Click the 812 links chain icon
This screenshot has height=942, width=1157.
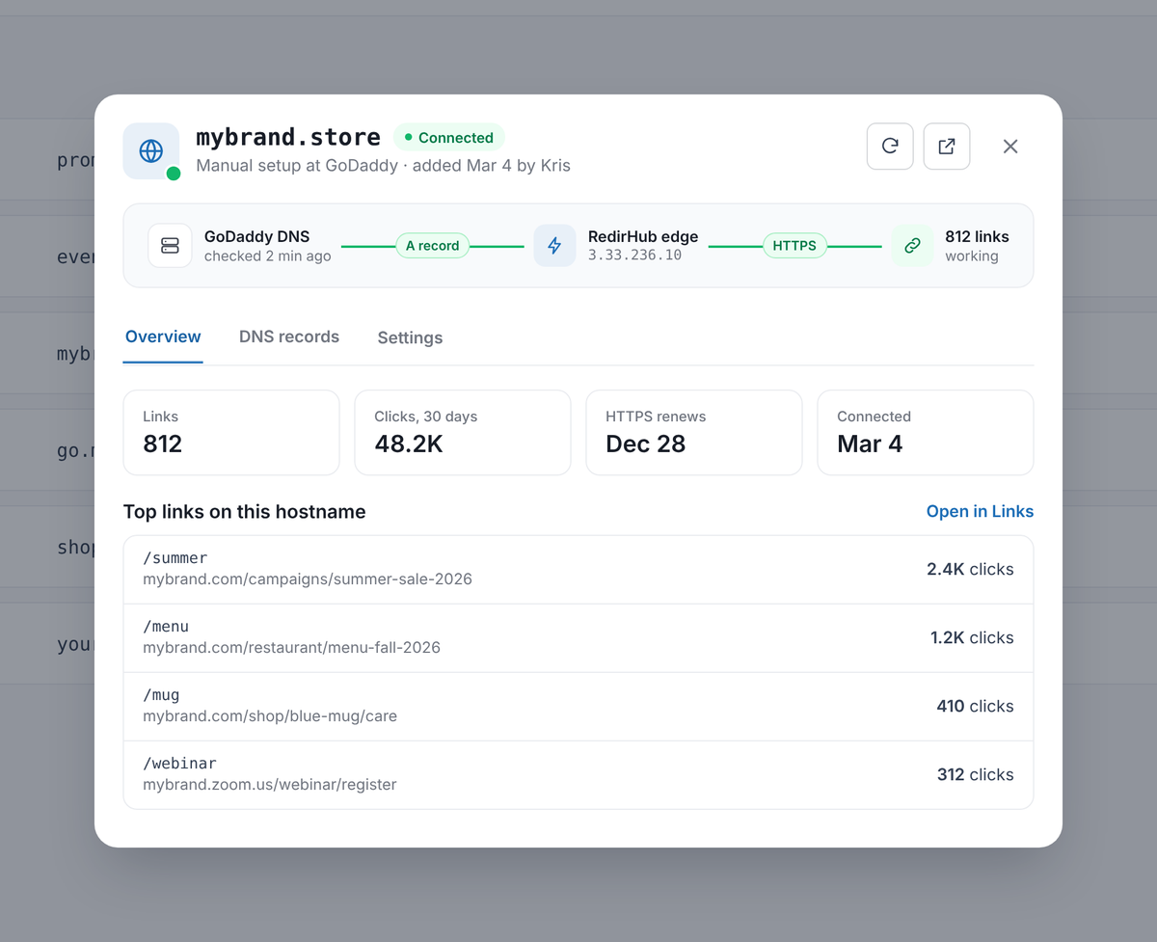[x=912, y=246]
